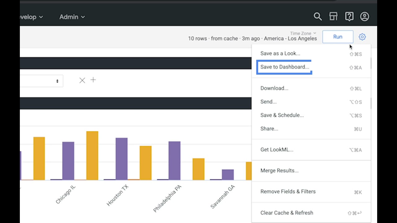Click the Philadelphia PA yellow bar
Viewport: 397px width, 223px height.
coord(198,169)
